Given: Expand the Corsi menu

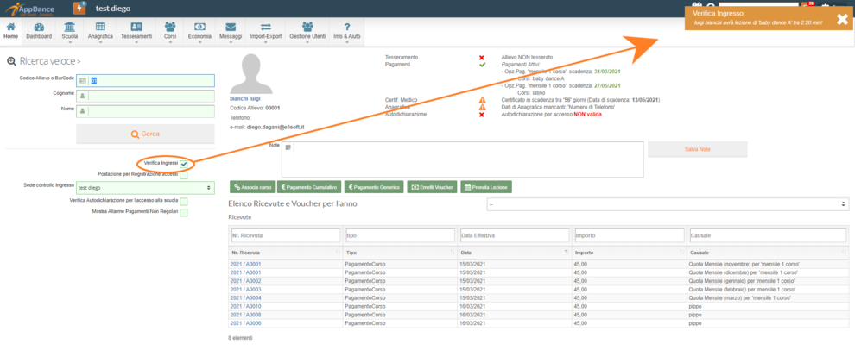Looking at the screenshot, I should [170, 31].
